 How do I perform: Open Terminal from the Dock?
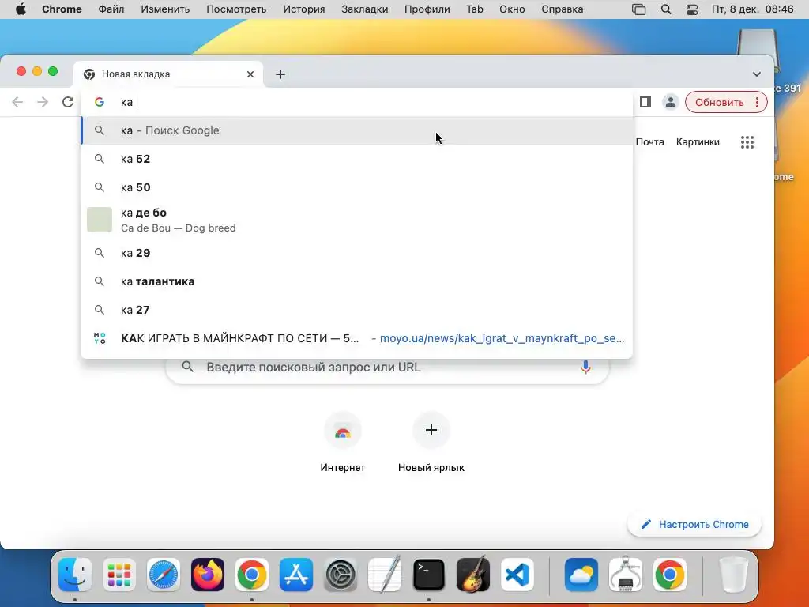[429, 575]
